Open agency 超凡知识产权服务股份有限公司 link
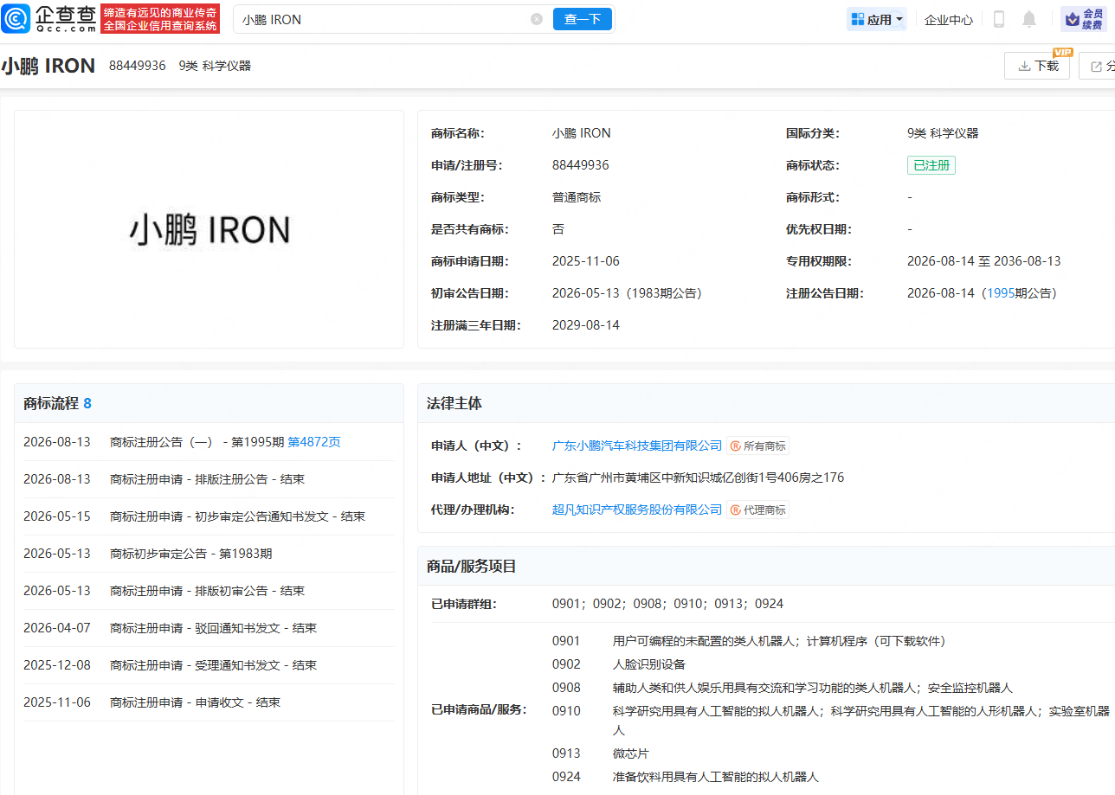The height and width of the screenshot is (795, 1115). click(x=637, y=510)
